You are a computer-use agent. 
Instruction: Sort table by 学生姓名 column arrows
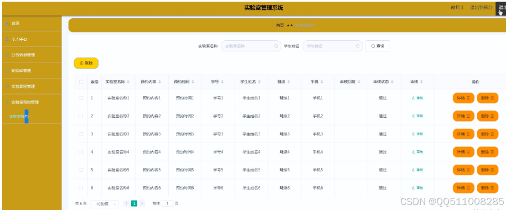(x=259, y=82)
